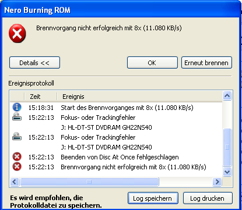The width and height of the screenshot is (242, 210).
Task: Click the red error icon beside burn failure message
Action: click(x=17, y=33)
